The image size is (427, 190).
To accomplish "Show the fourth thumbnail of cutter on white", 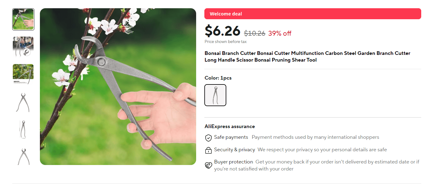I will (23, 102).
